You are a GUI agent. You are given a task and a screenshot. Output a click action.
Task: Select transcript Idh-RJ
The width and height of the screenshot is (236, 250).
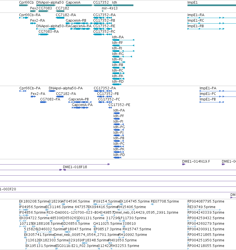117,59
